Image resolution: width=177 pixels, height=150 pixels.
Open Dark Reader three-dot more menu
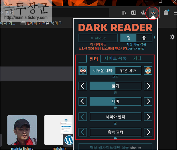154,38
